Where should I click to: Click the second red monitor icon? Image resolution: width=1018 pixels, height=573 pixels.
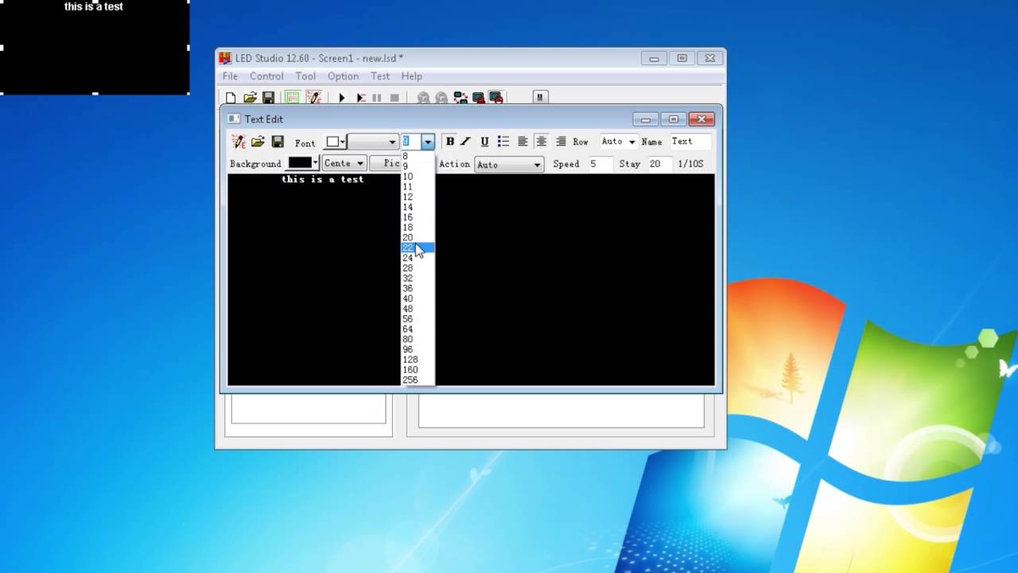496,98
